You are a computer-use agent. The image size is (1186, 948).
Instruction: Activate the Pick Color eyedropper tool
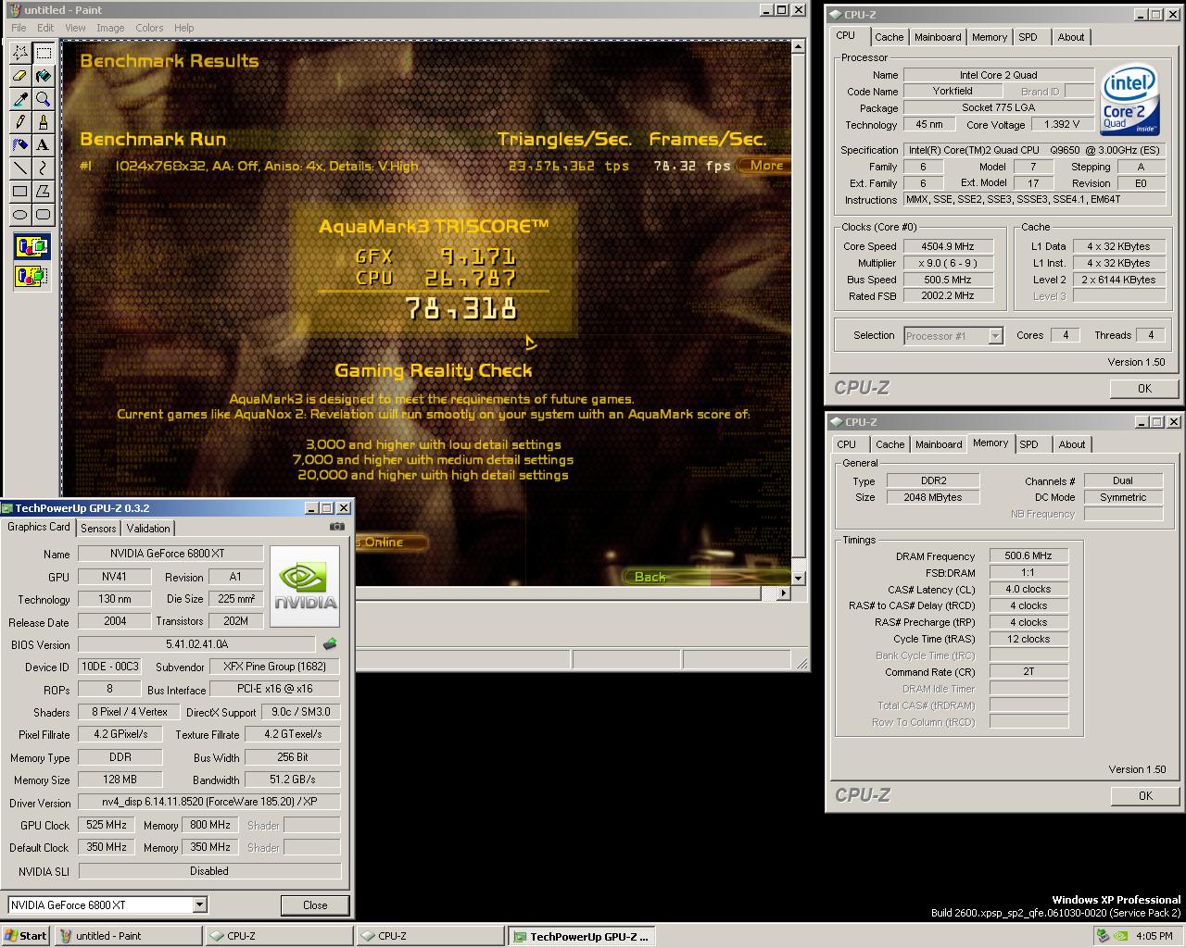19,99
